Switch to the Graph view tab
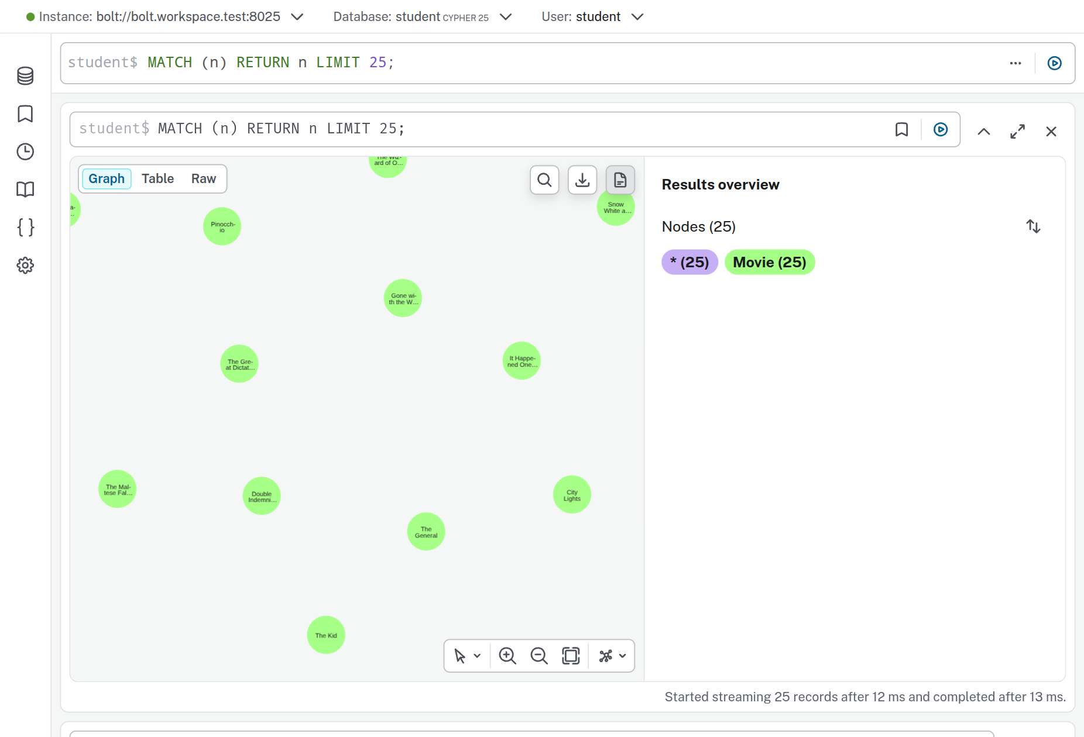The height and width of the screenshot is (737, 1084). [x=107, y=178]
